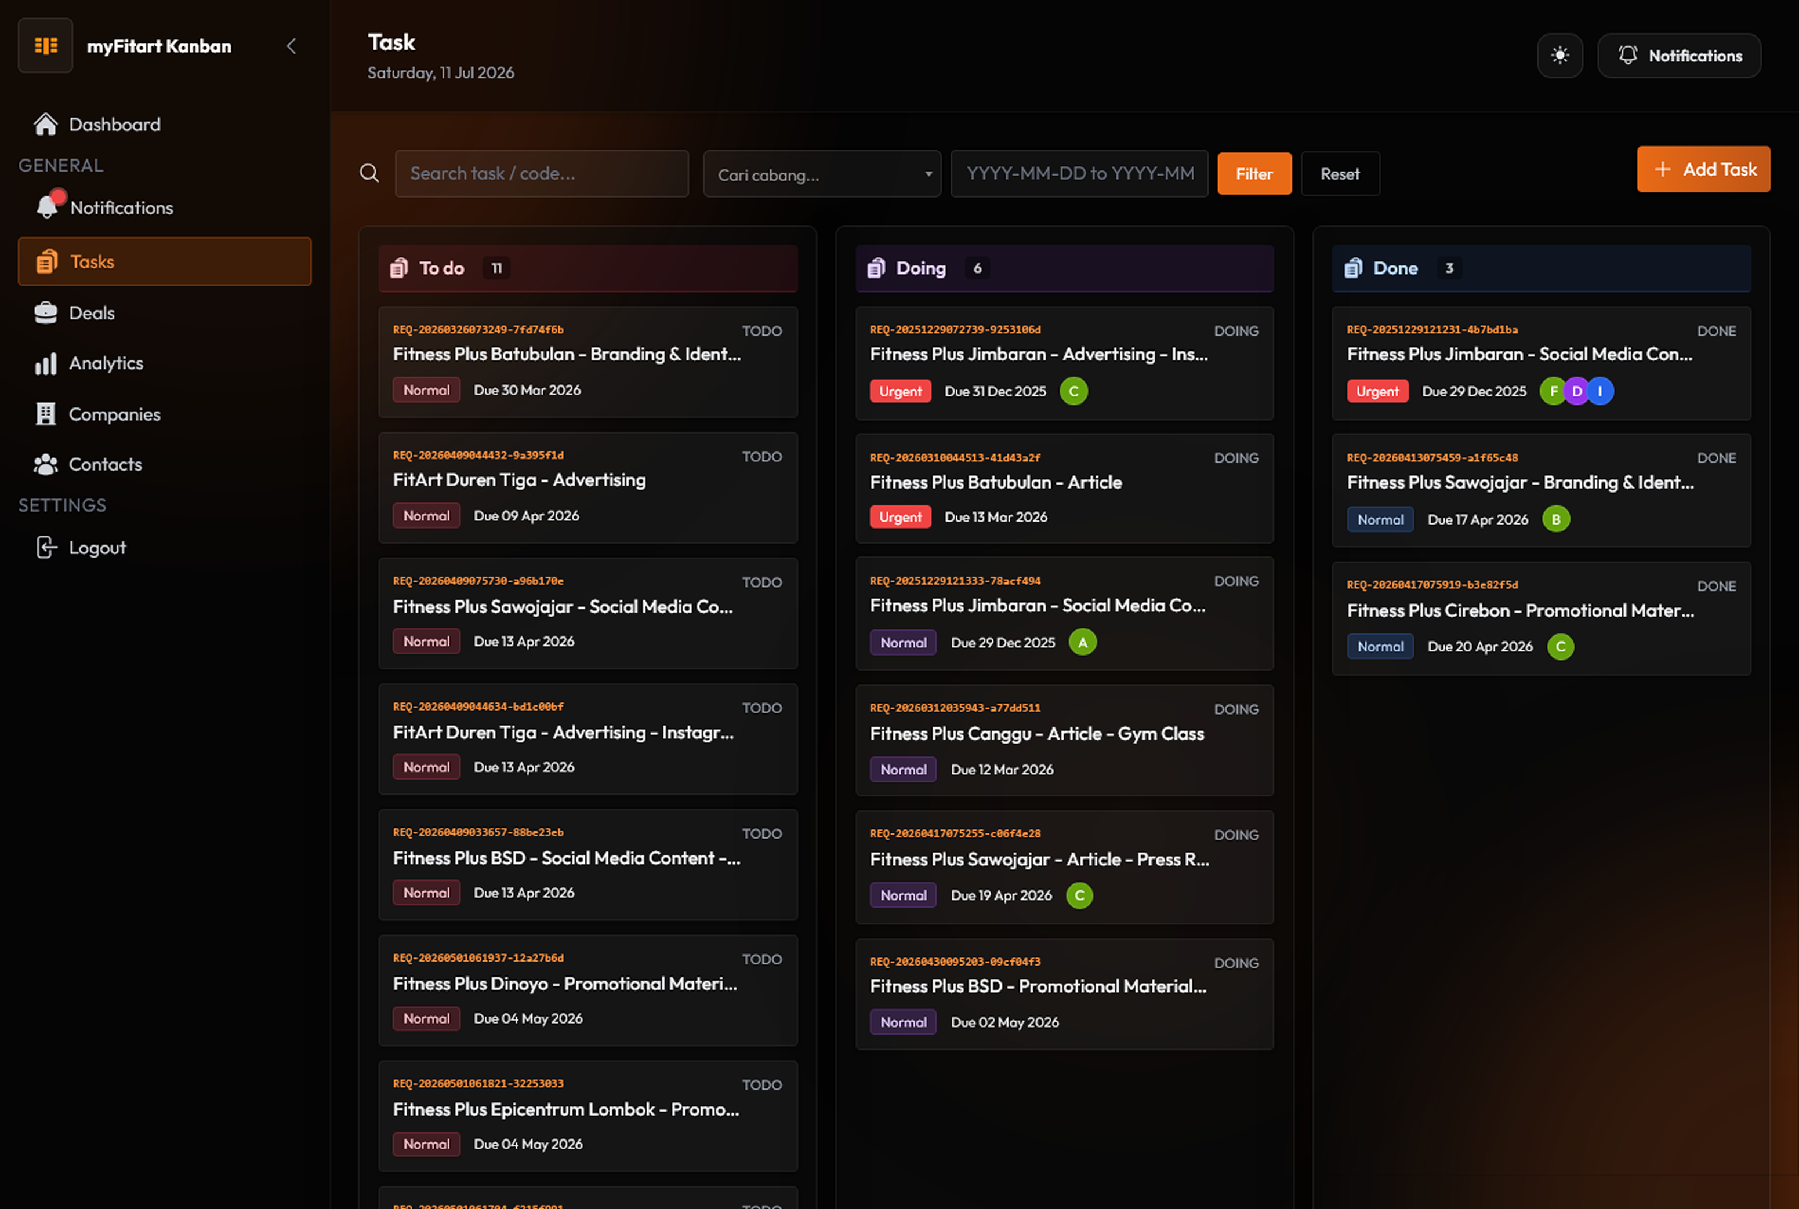Open Fitness Plus BSD Promotional Material card
The height and width of the screenshot is (1209, 1799).
(1065, 994)
